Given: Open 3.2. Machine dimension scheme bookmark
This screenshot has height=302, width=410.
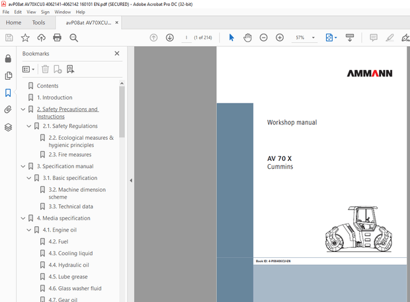Looking at the screenshot, I should tap(77, 193).
